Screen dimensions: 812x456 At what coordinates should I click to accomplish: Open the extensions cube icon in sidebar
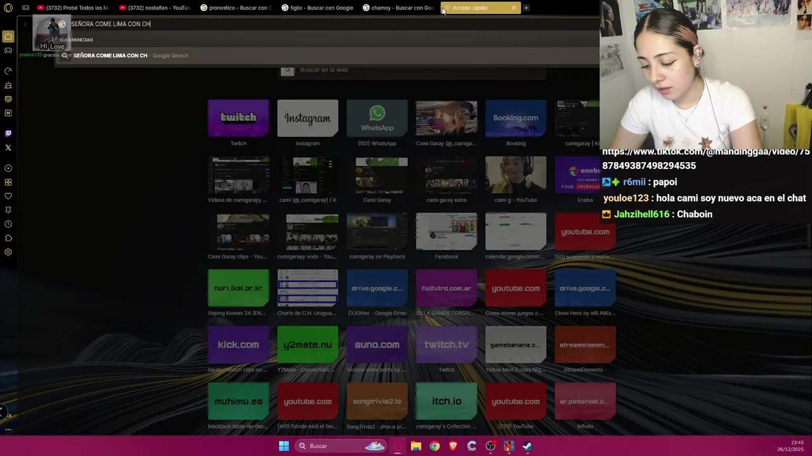point(8,238)
